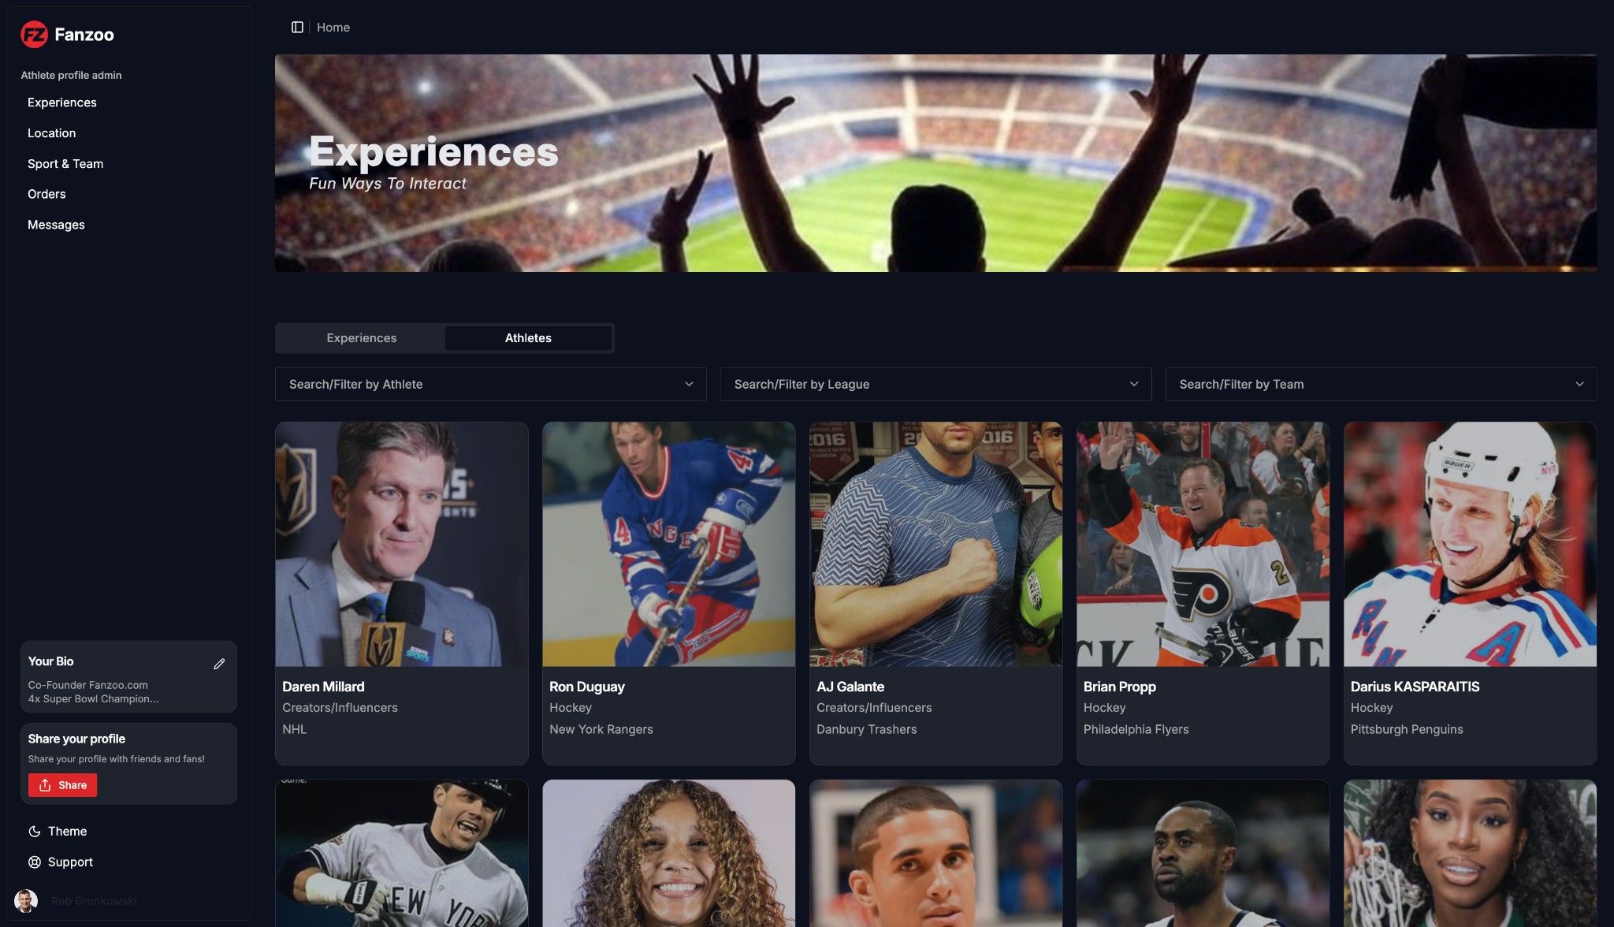Open Daren Millard's athlete photo
The width and height of the screenshot is (1614, 927).
(402, 545)
